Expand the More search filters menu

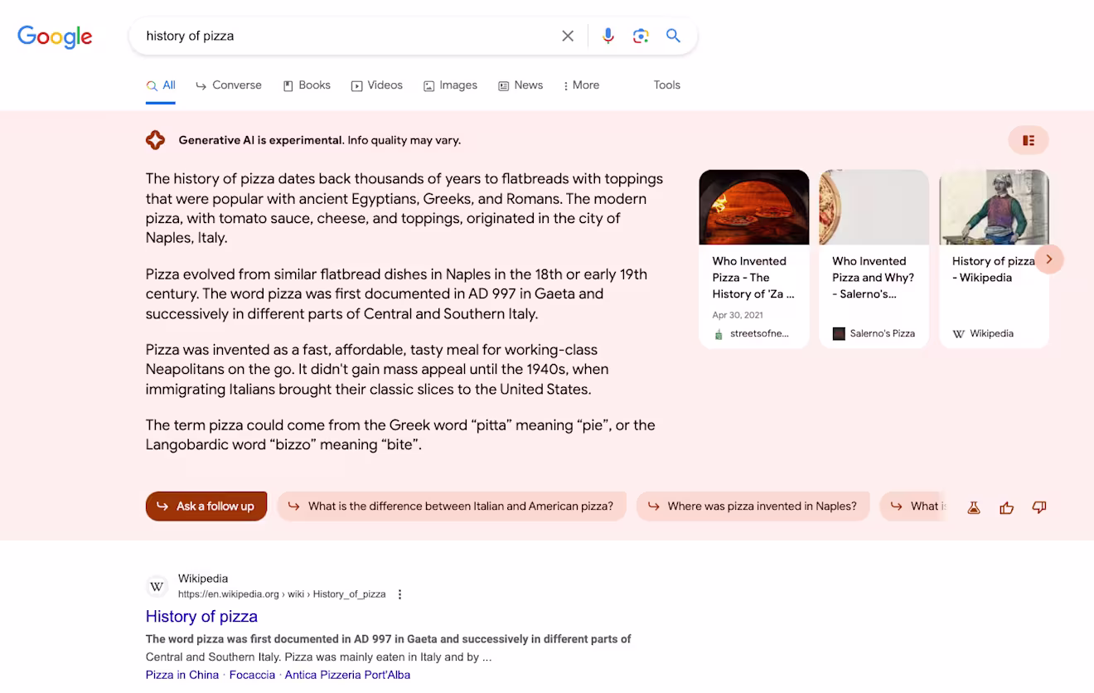point(581,85)
